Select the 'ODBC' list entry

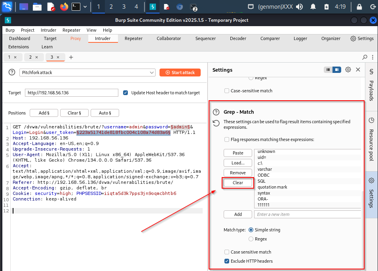click(308, 175)
